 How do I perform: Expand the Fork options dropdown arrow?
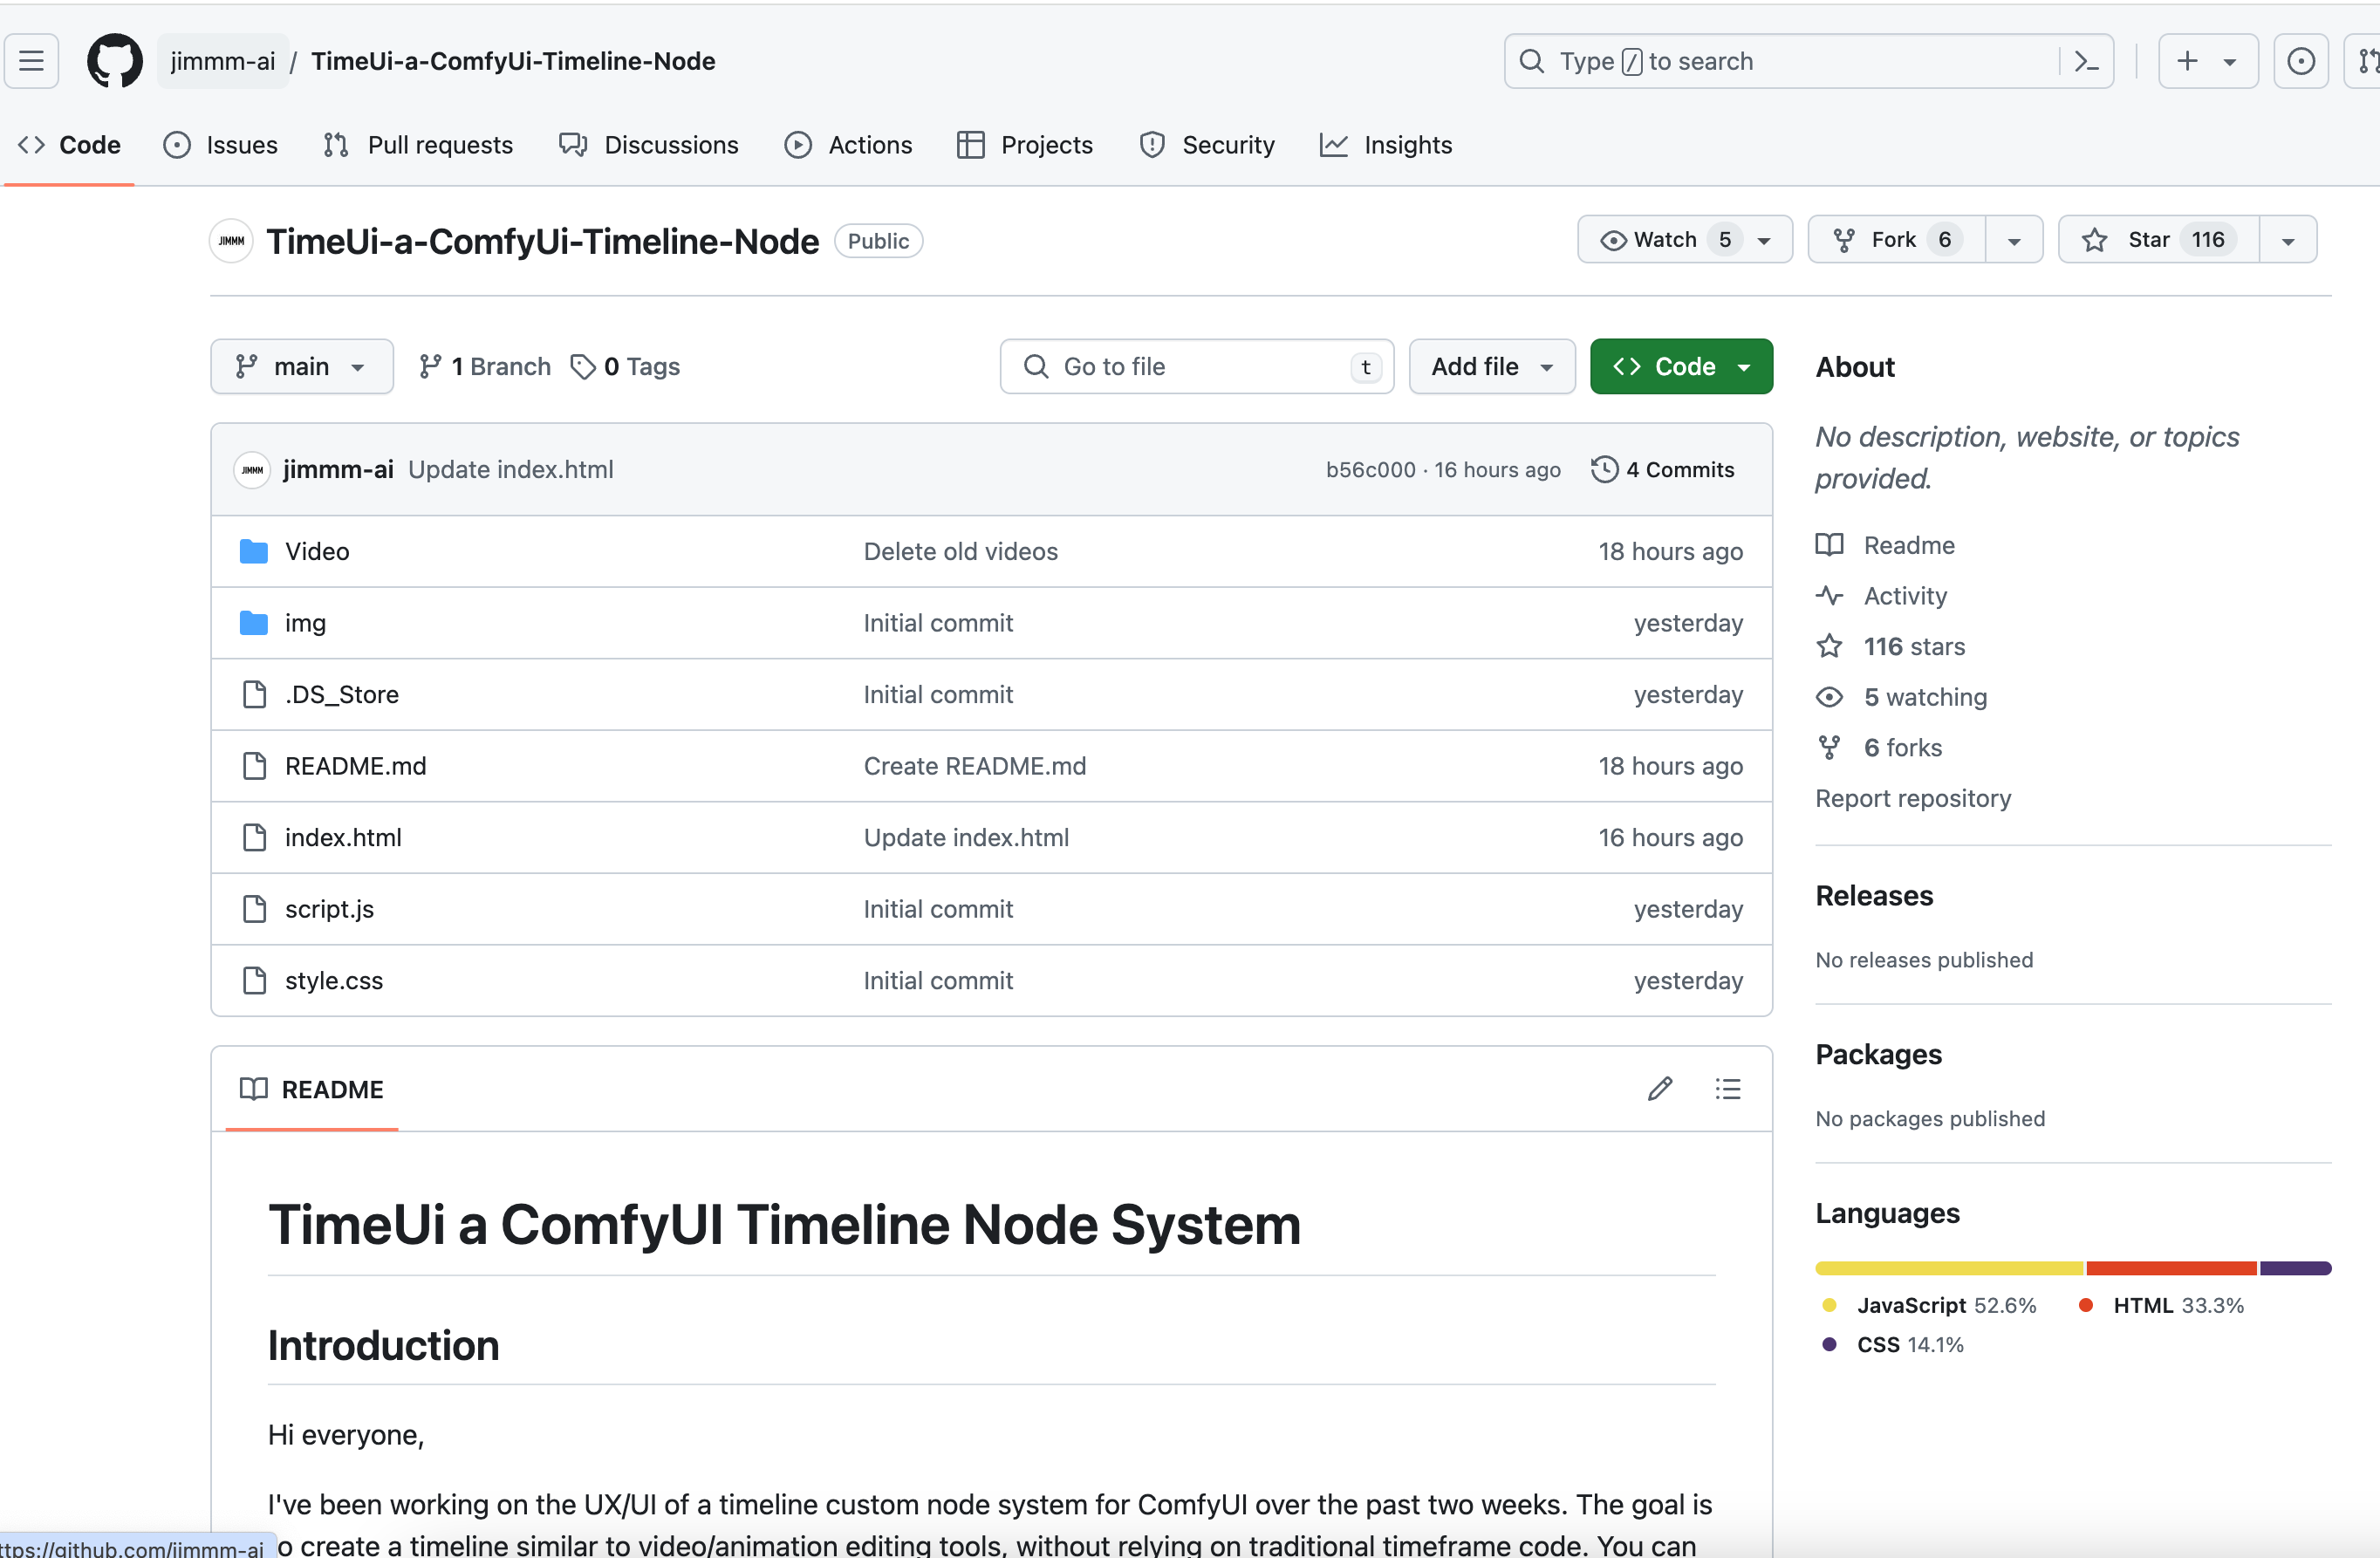point(2014,241)
